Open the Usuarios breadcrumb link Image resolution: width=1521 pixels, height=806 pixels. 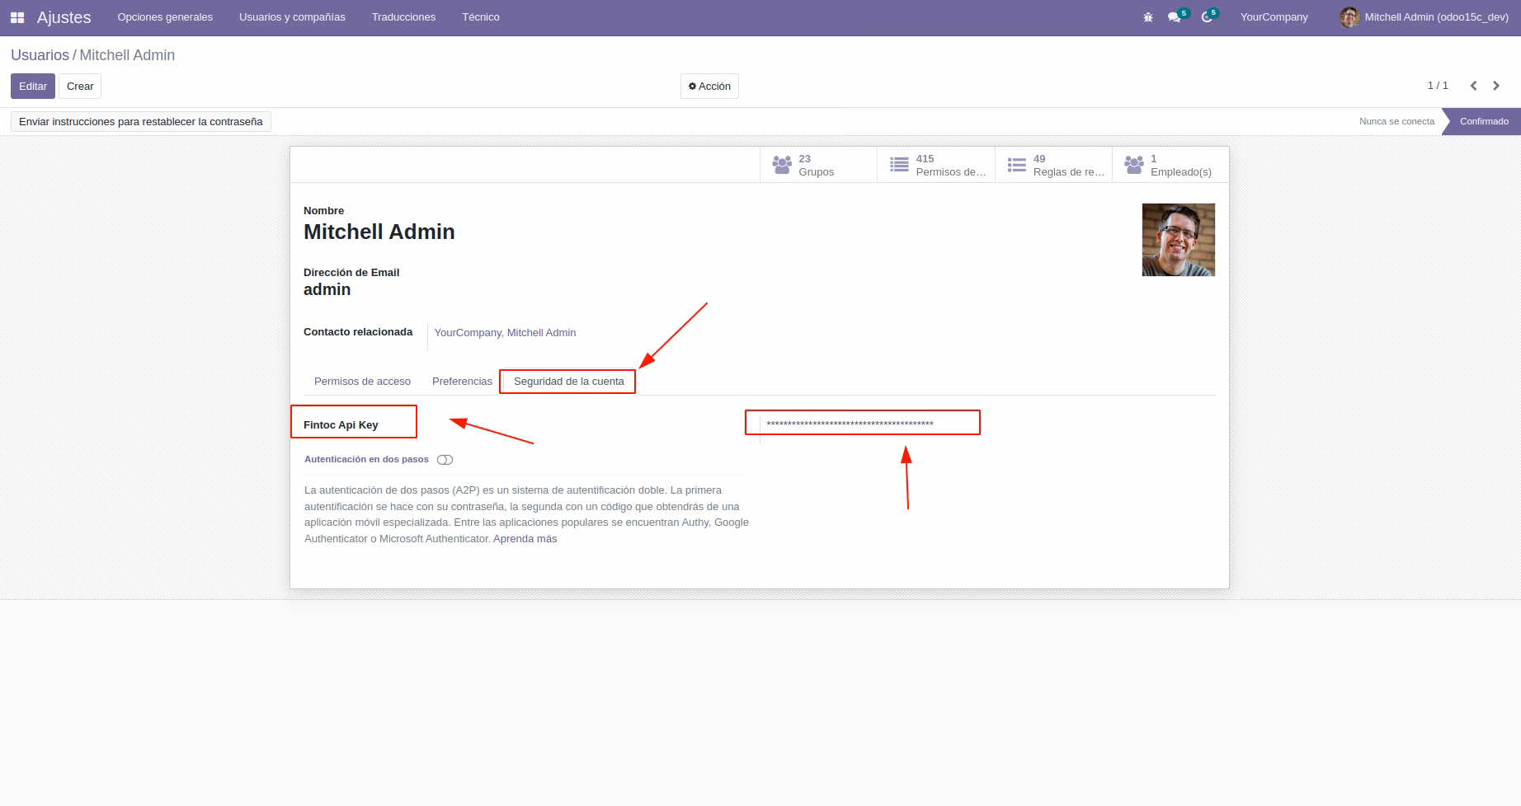pyautogui.click(x=40, y=55)
